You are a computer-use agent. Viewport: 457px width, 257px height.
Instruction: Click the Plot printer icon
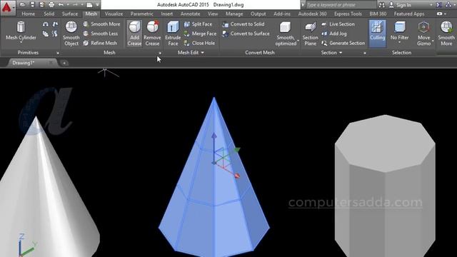pos(51,5)
